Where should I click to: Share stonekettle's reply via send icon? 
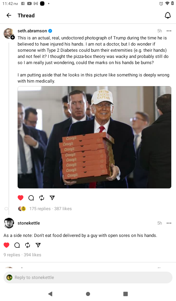[38, 245]
